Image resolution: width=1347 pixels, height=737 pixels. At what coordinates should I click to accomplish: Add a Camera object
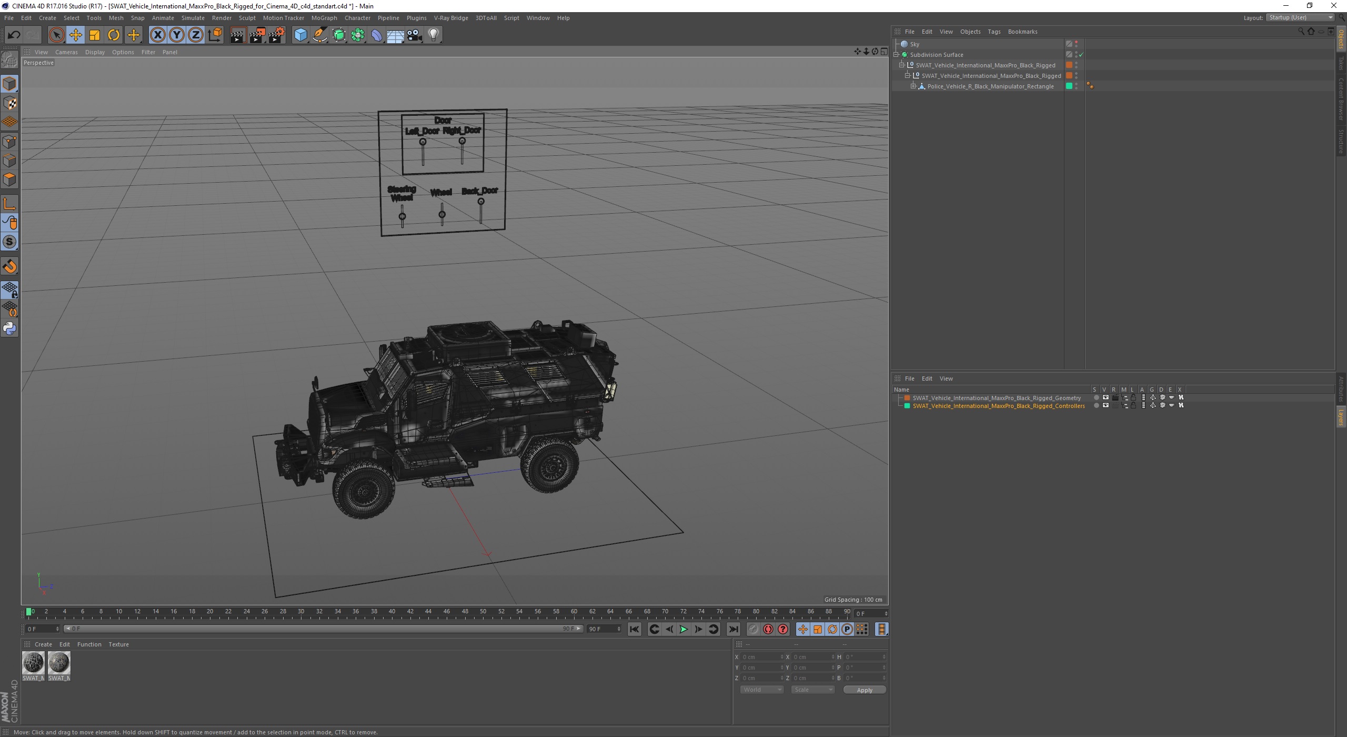(415, 35)
